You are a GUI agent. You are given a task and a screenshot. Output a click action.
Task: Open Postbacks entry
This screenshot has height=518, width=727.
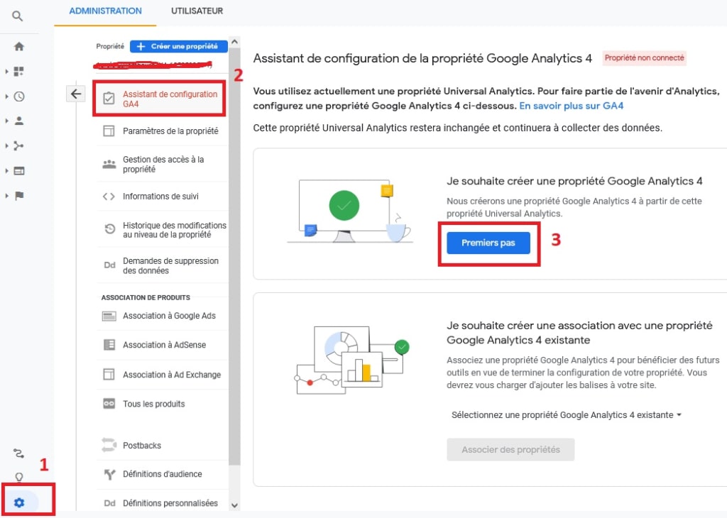pyautogui.click(x=163, y=445)
